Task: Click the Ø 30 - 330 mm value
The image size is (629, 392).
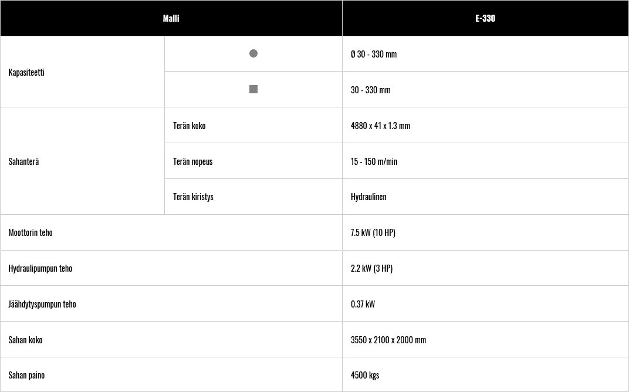Action: pos(374,54)
